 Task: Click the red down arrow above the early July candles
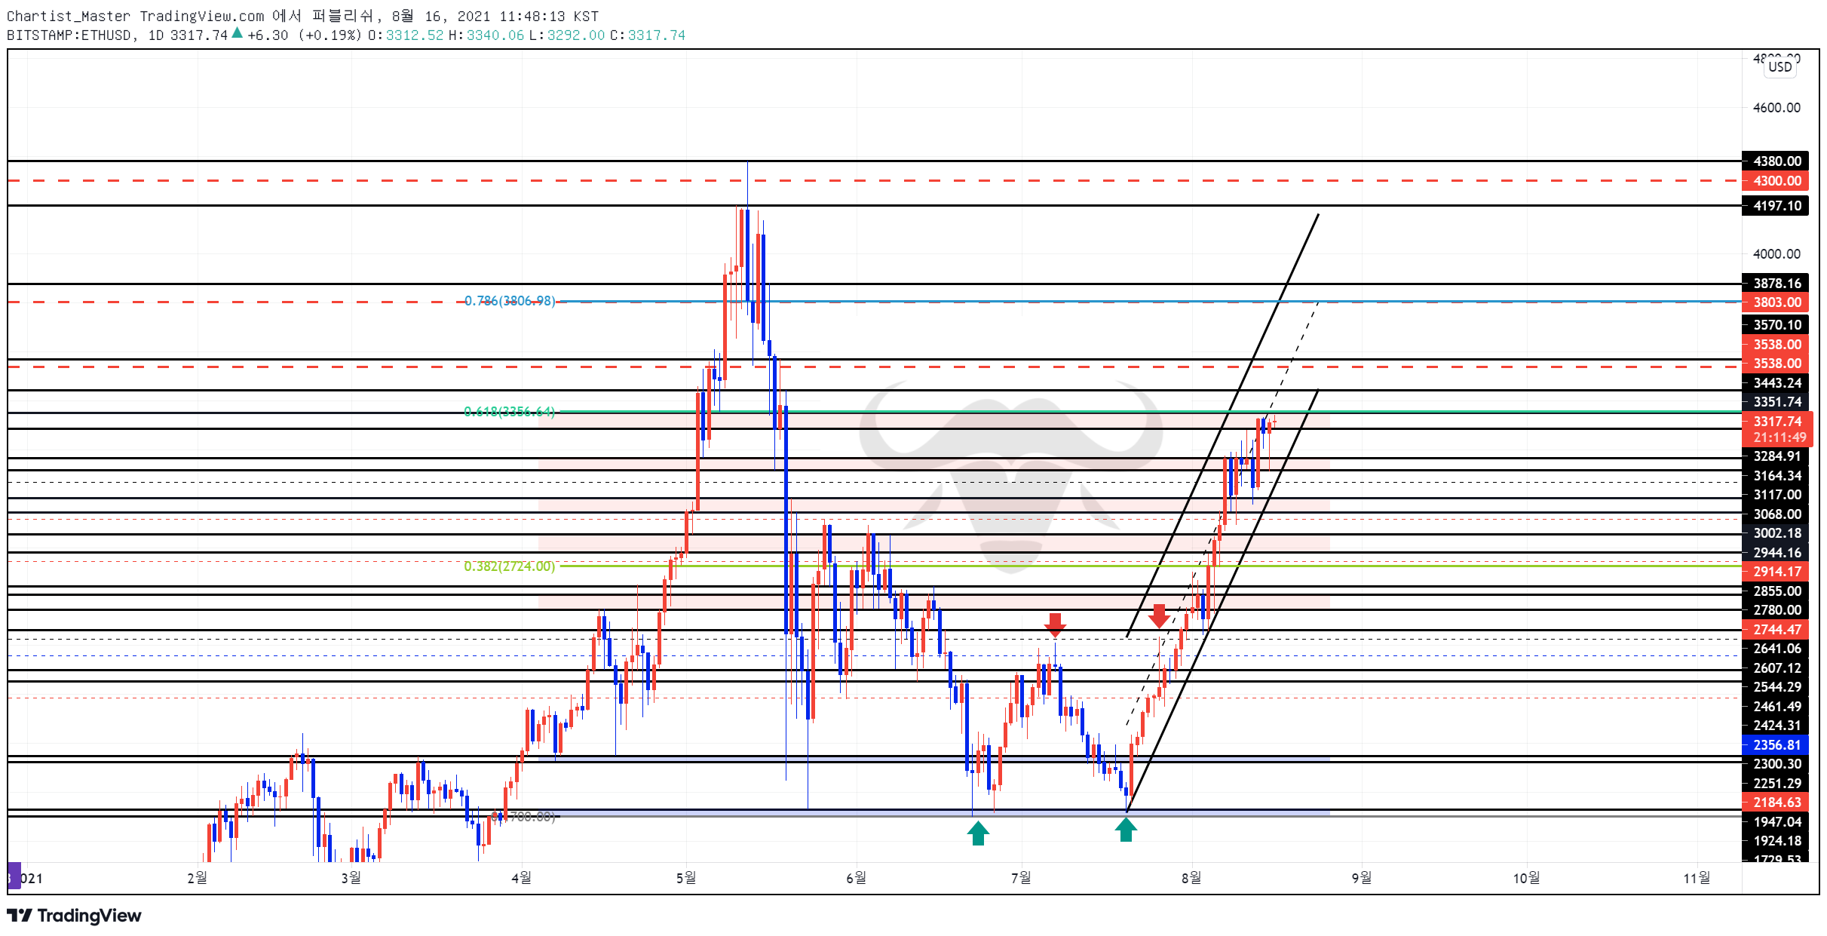[1055, 625]
